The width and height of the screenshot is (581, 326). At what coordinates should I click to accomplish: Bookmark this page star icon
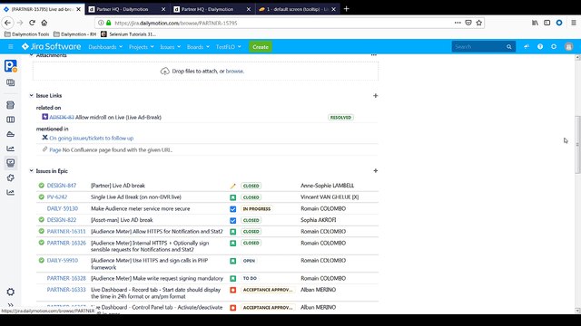(478, 23)
